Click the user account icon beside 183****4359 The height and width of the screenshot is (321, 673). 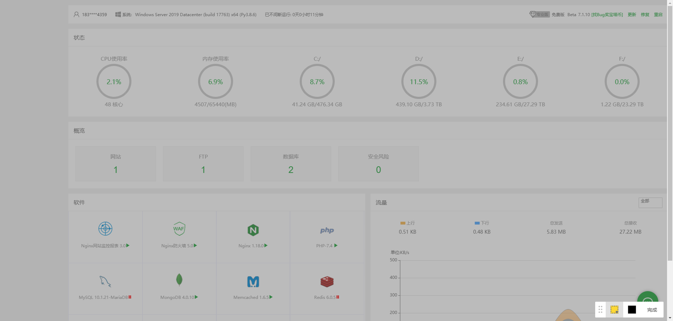76,14
